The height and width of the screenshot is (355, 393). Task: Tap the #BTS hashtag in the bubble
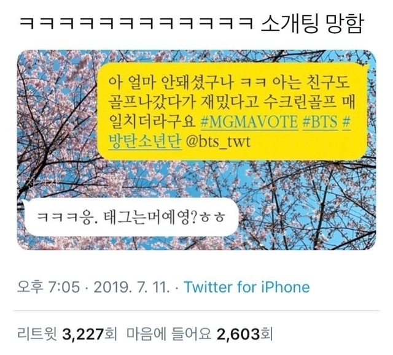(320, 123)
